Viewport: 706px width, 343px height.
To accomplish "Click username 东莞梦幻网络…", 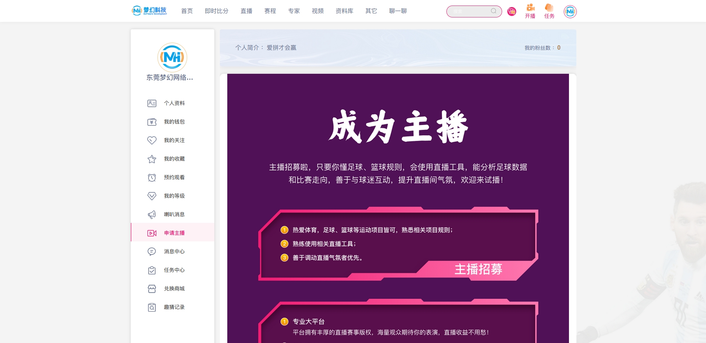I will [170, 77].
